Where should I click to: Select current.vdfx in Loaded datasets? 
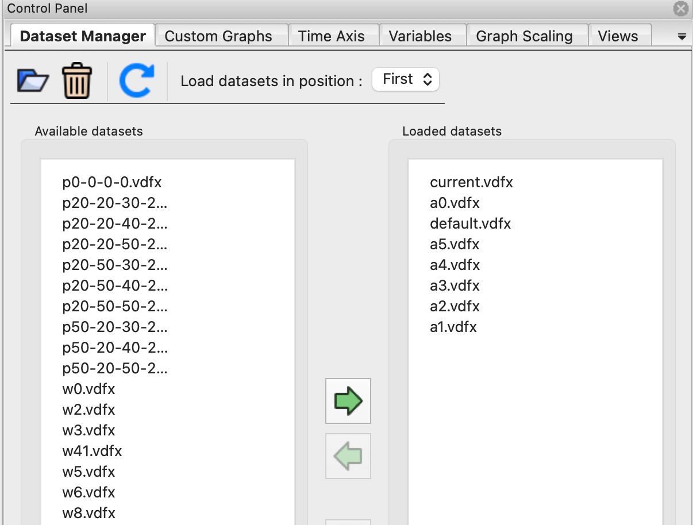[471, 183]
